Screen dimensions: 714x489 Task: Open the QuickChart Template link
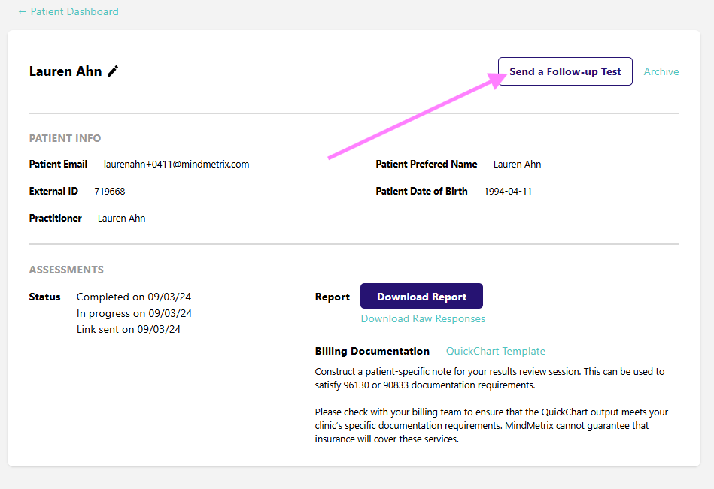(495, 351)
